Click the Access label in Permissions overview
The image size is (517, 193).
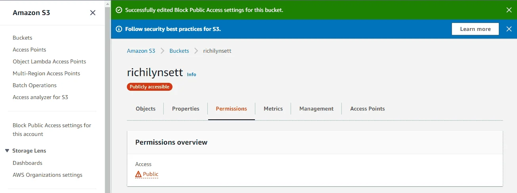(x=144, y=164)
